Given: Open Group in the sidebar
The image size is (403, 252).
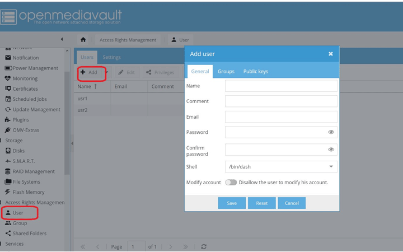Looking at the screenshot, I should tap(16, 223).
